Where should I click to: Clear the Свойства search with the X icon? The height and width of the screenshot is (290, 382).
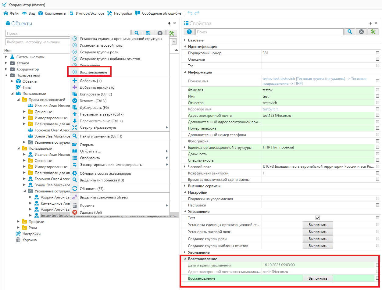coord(361,32)
